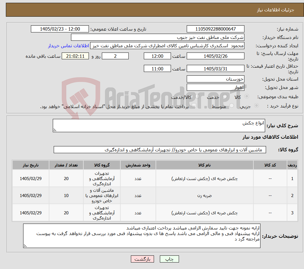Viewport: 304px width, 269px height.
Task: Click the delivery city field اهواز
Action: coord(215,87)
